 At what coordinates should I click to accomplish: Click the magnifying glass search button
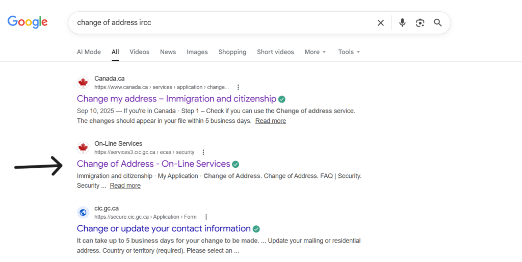pos(437,22)
